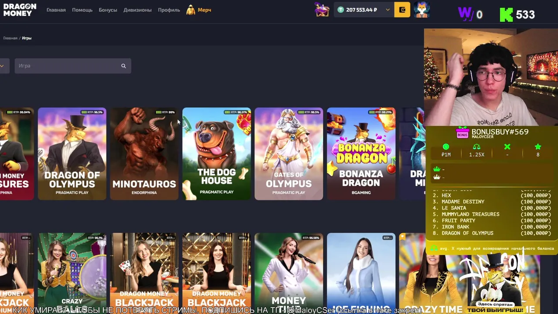
Task: Open the fox user avatar
Action: click(x=422, y=10)
